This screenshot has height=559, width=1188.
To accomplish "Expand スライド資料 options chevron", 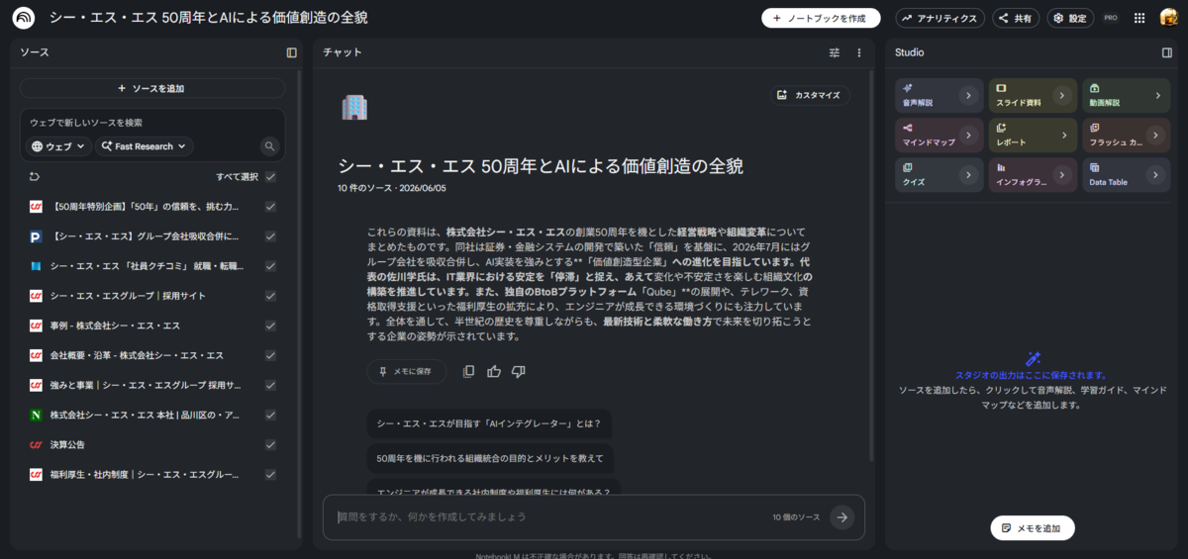I will (1061, 96).
